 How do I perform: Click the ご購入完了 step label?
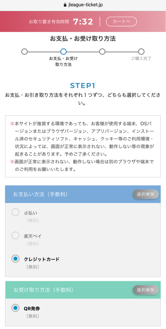point(141,58)
